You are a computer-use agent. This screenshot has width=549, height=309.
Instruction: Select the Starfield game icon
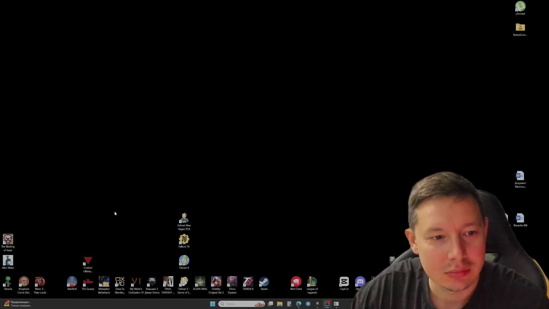[x=72, y=282]
